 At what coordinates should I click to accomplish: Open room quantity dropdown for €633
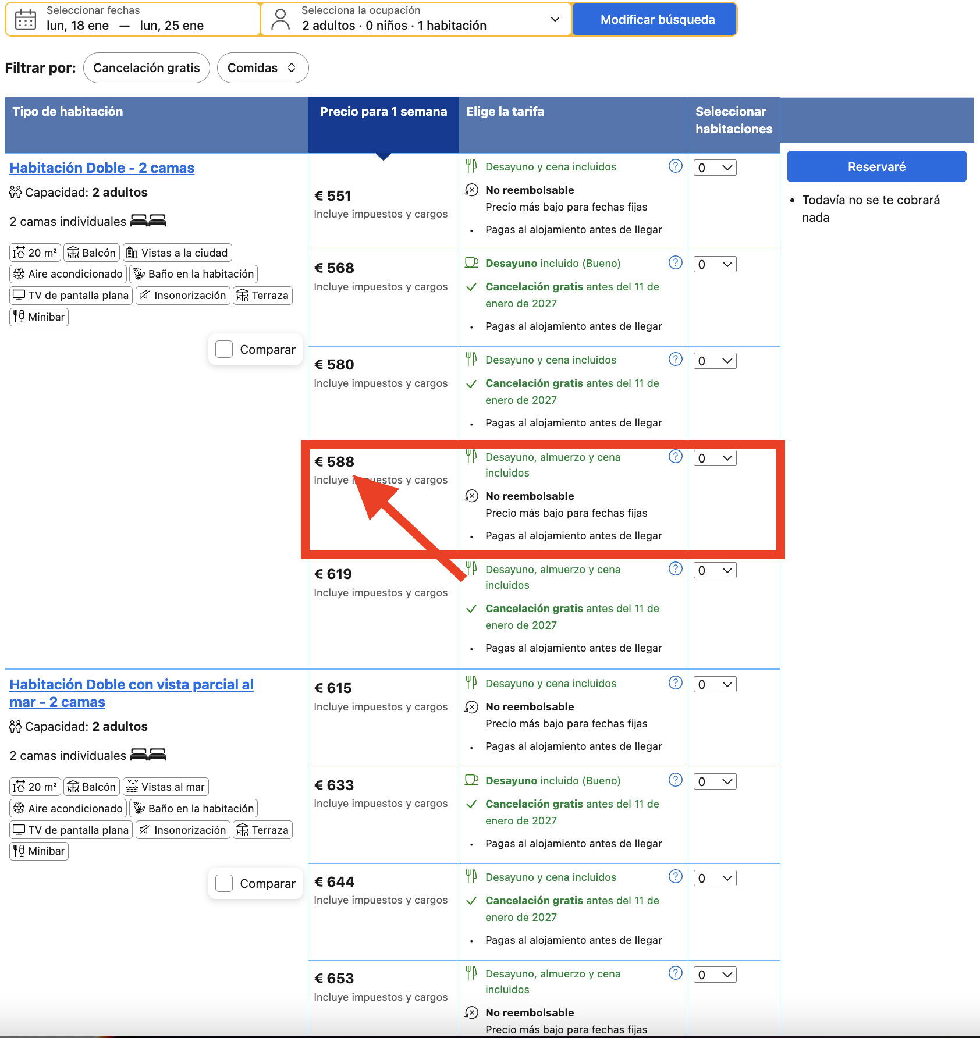point(715,781)
